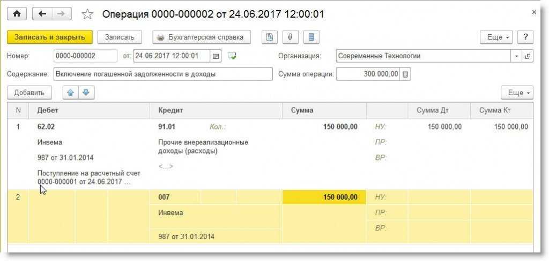The height and width of the screenshot is (261, 549).
Task: Open the table Еще menu
Action: pyautogui.click(x=517, y=93)
